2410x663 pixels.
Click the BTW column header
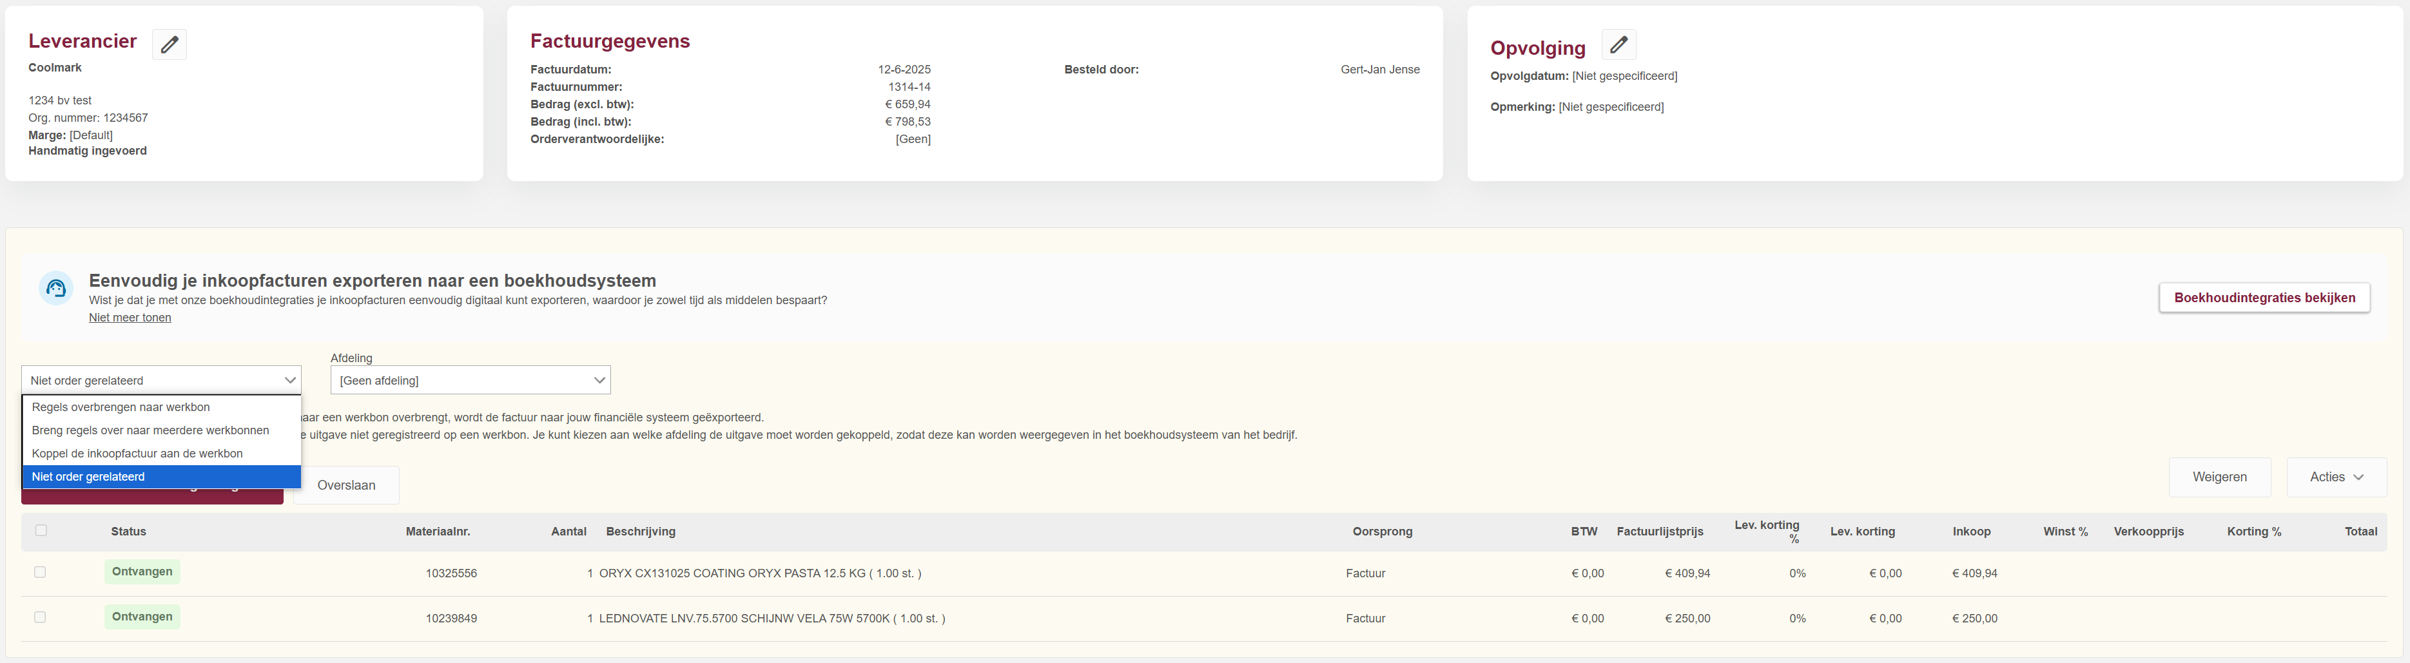[1584, 531]
